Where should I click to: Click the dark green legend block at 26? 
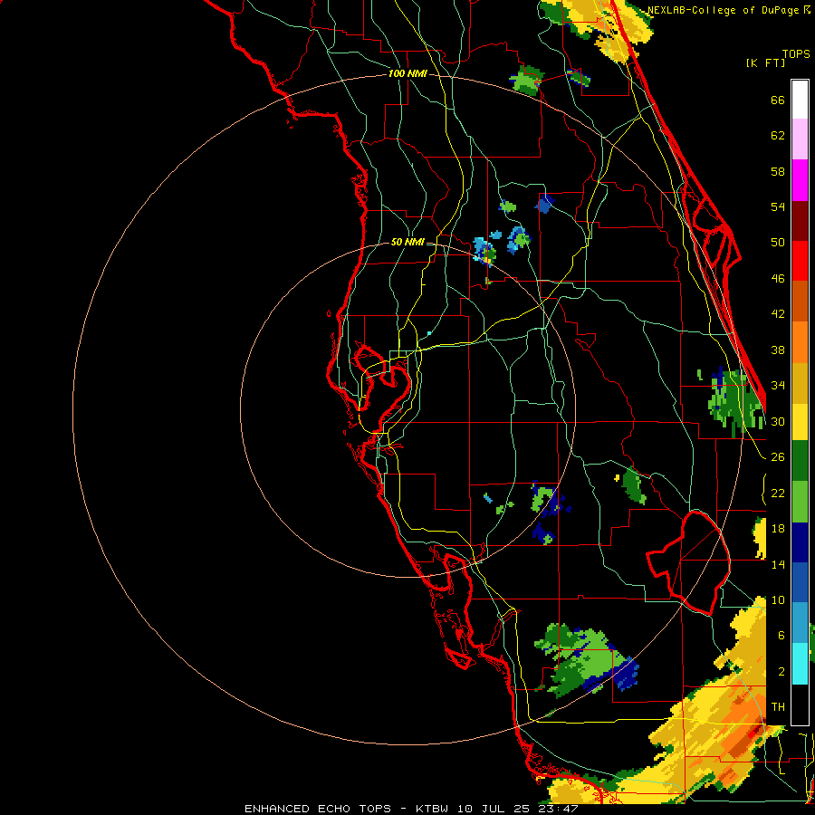800,461
